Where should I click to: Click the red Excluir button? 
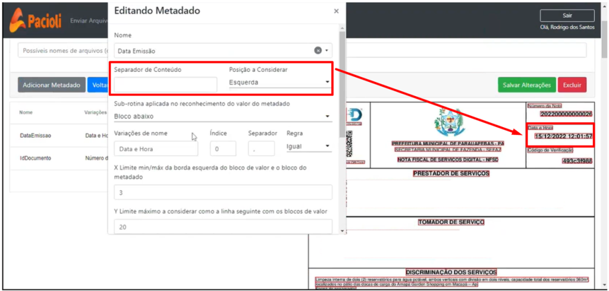click(x=572, y=85)
